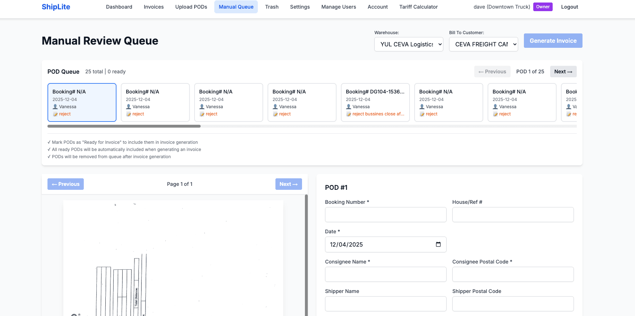
Task: Select the Booking# DG104-1536 POD card
Action: pos(375,102)
